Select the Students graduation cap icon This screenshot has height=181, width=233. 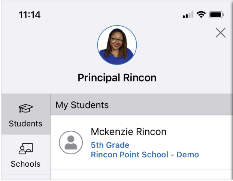[25, 108]
